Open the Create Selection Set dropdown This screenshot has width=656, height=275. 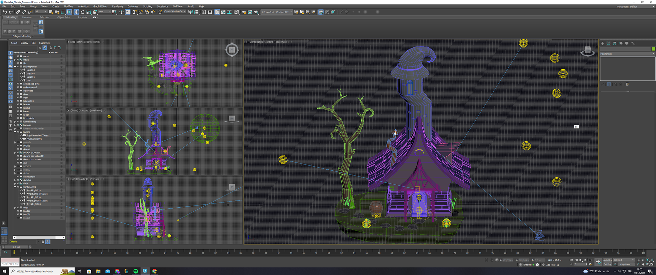tap(175, 12)
